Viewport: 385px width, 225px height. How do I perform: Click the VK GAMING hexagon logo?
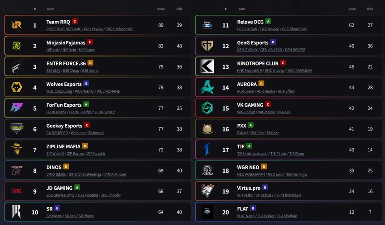(x=207, y=108)
